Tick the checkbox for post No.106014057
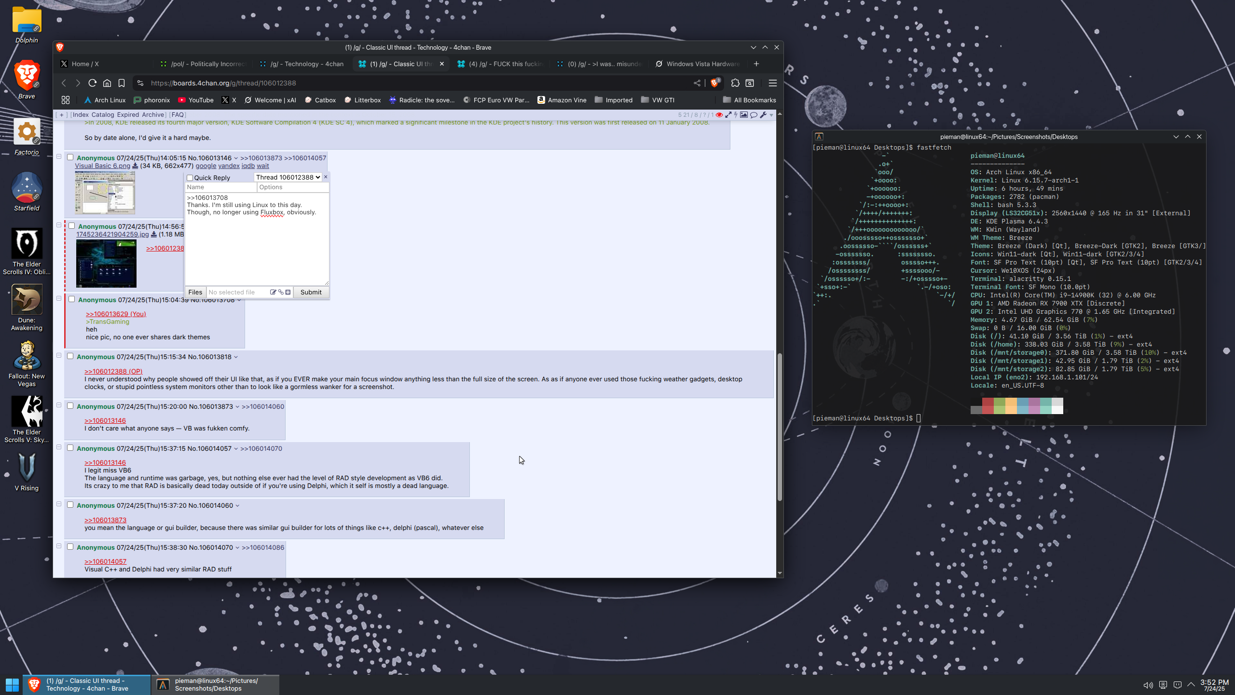Screen dimensions: 1235x695 (x=70, y=448)
